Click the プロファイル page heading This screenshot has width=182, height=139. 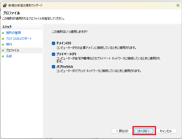pos(11,13)
